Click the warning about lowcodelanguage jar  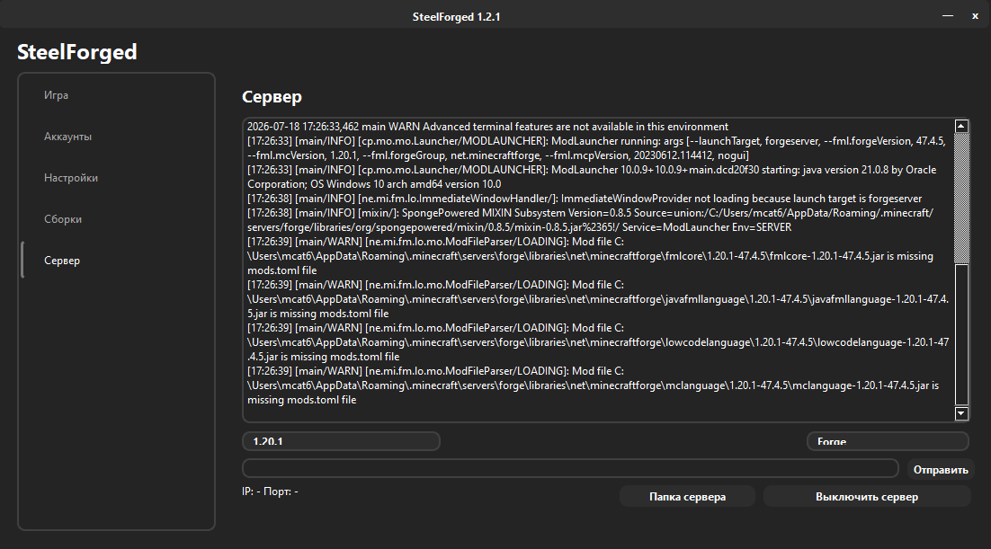598,341
